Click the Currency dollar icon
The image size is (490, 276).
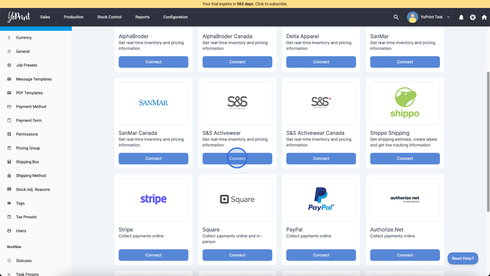pos(9,38)
